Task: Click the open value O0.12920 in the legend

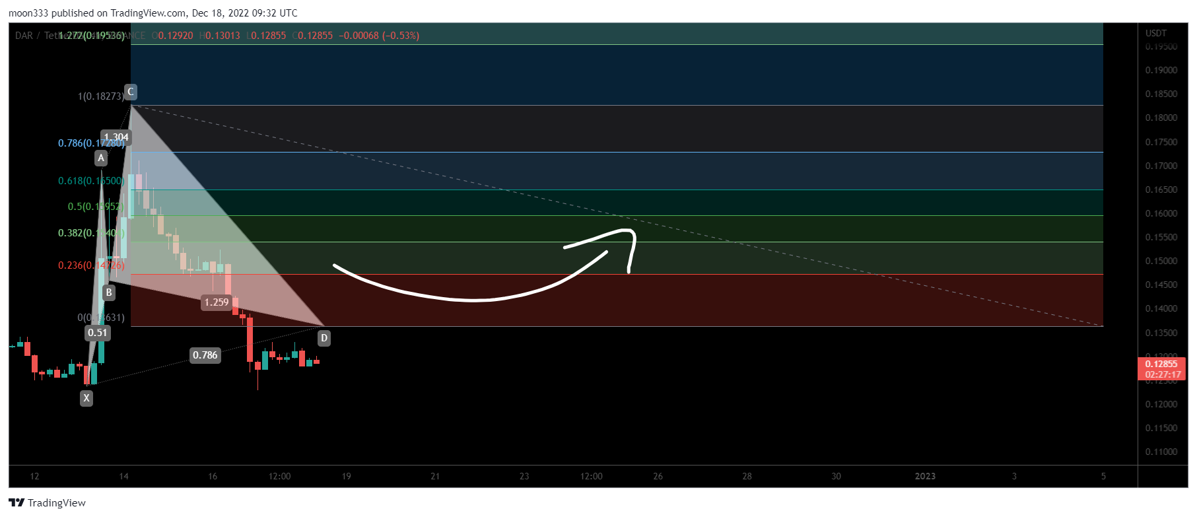Action: click(x=172, y=36)
